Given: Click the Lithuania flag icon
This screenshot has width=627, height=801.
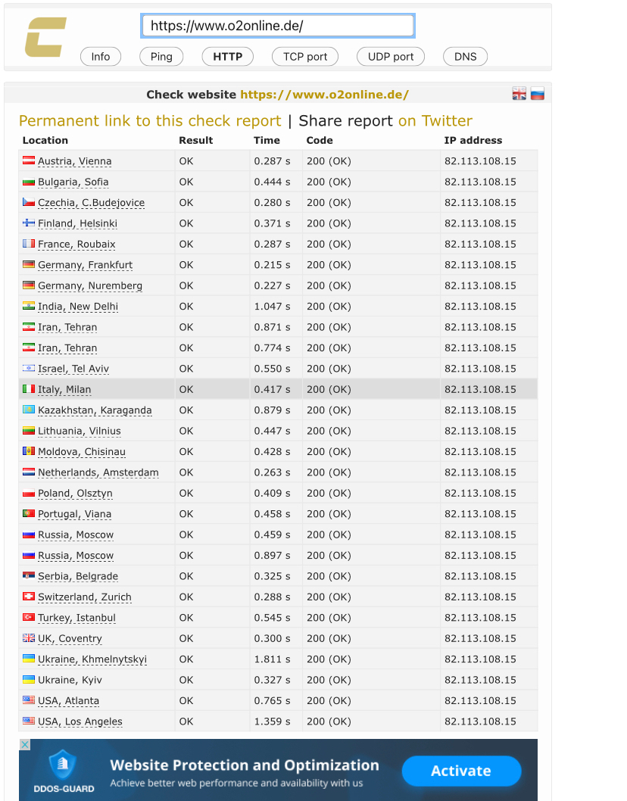Looking at the screenshot, I should [x=29, y=430].
